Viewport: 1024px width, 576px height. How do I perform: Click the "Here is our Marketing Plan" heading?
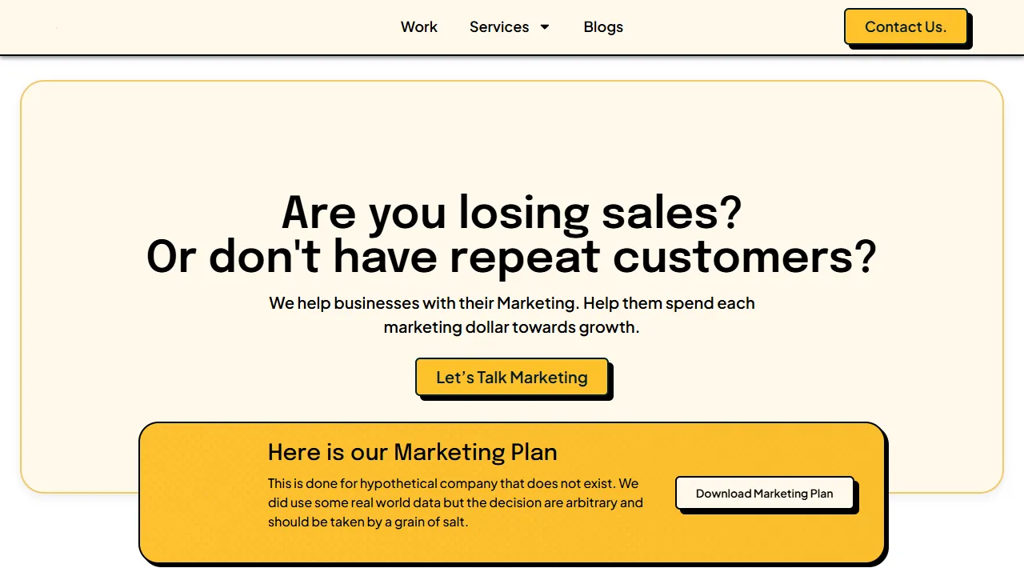412,452
